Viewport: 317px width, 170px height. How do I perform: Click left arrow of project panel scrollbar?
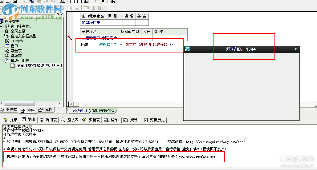click(1, 103)
